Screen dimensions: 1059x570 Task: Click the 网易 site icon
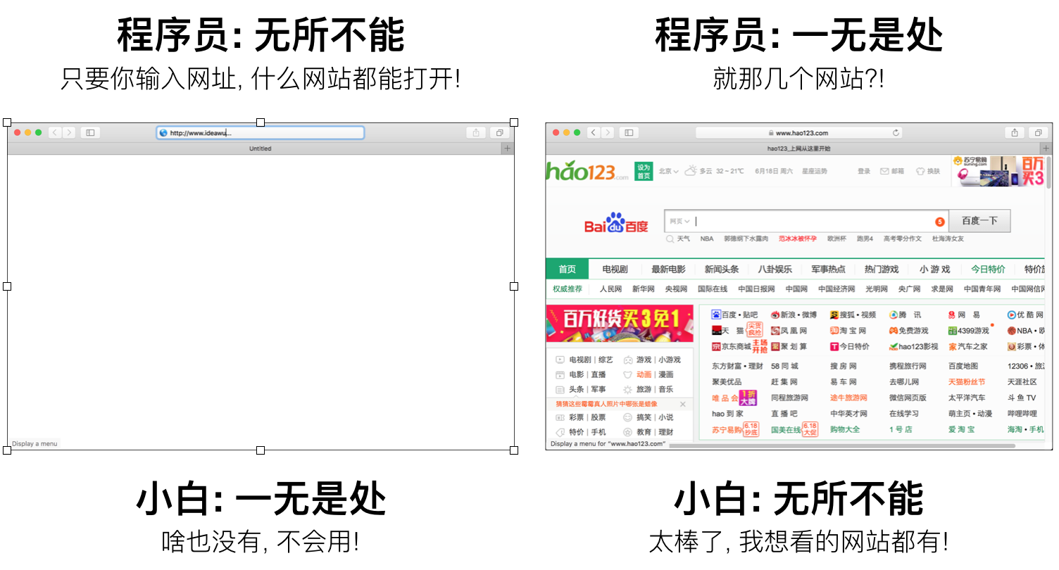pos(952,315)
